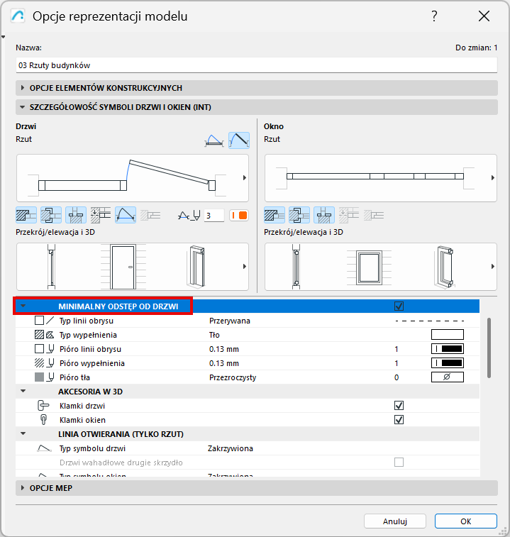Click the small arrow at dialog top-left corner

3,37
